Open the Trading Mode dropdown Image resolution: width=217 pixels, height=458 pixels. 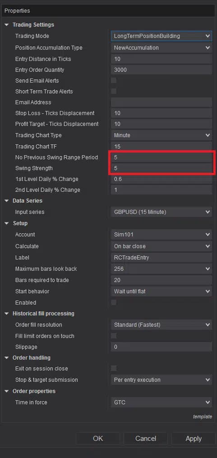[x=162, y=36]
